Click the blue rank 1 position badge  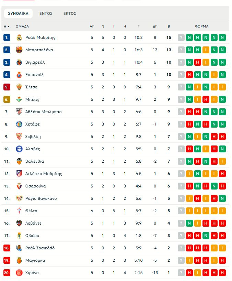pyautogui.click(x=7, y=37)
